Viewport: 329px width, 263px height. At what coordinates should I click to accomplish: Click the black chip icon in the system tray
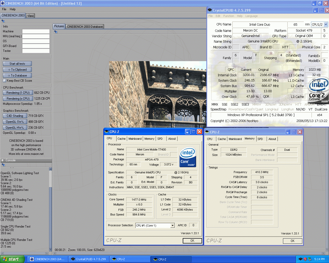point(300,259)
